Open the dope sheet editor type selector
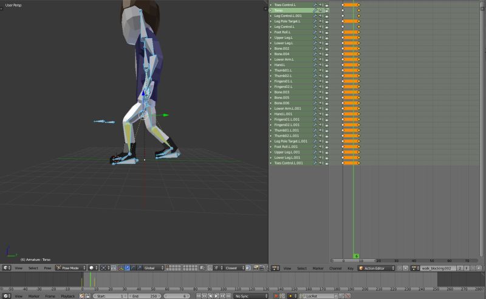This screenshot has width=486, height=299. point(275,268)
